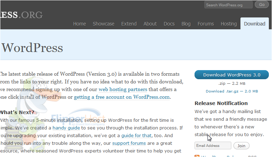Open the Extend menu item
272x157 pixels.
129,24
